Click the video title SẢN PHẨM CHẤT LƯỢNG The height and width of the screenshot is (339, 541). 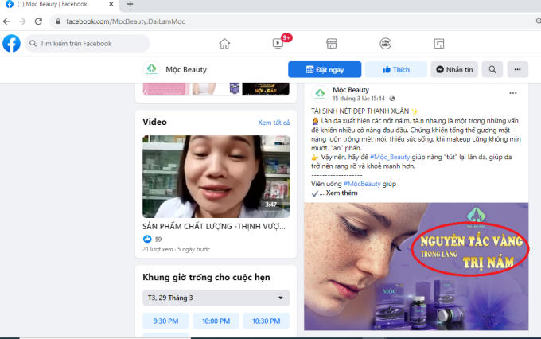pyautogui.click(x=214, y=227)
